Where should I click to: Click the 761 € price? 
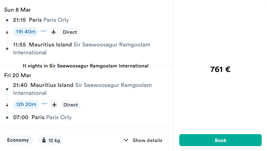point(220,69)
